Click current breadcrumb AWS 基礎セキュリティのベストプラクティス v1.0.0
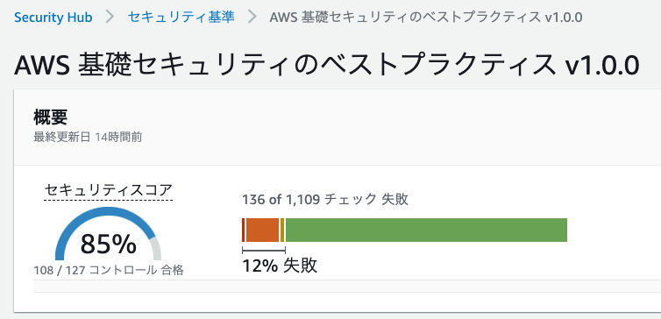This screenshot has width=661, height=319. click(x=426, y=18)
